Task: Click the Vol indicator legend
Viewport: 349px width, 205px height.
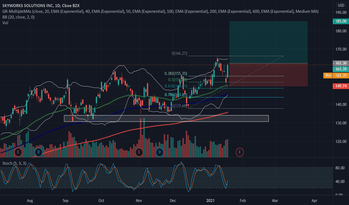Action: coord(5,23)
